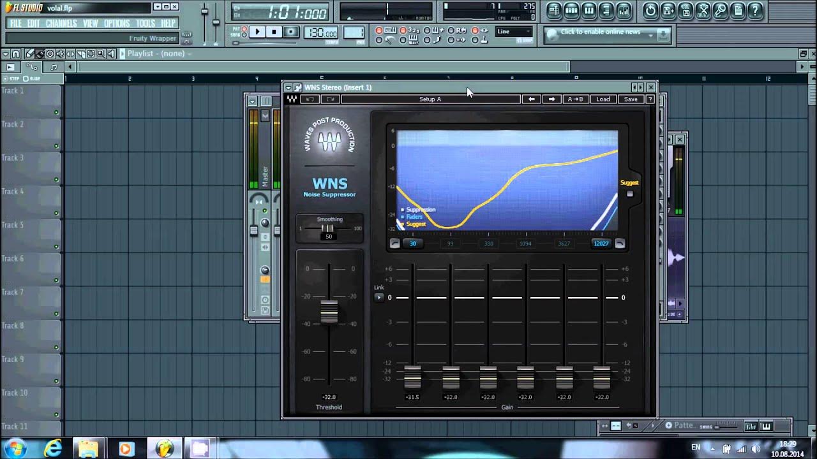Click the WNS plugin undo arrow
This screenshot has width=817, height=459.
point(310,99)
